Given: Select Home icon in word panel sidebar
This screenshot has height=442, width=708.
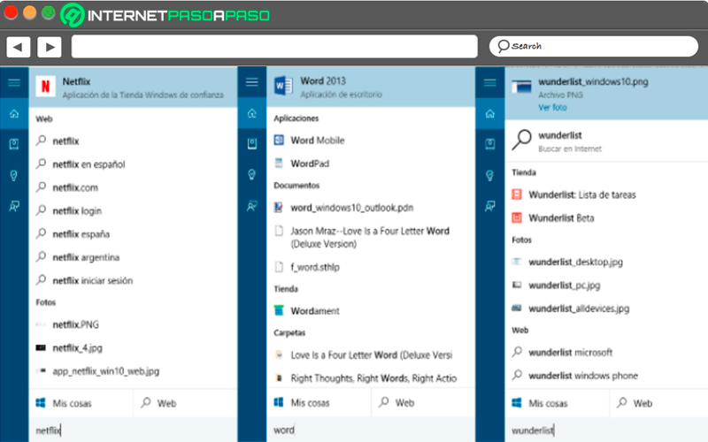Looking at the screenshot, I should (x=252, y=113).
